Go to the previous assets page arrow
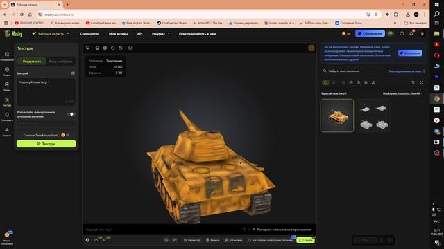The width and height of the screenshot is (444, 249). [x=382, y=240]
